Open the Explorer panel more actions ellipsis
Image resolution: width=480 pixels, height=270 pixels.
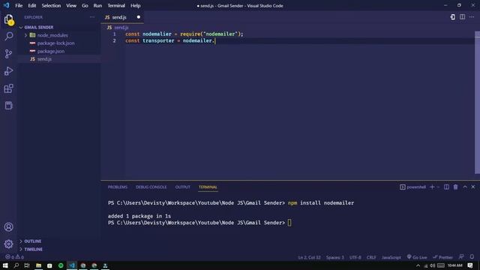[x=92, y=17]
